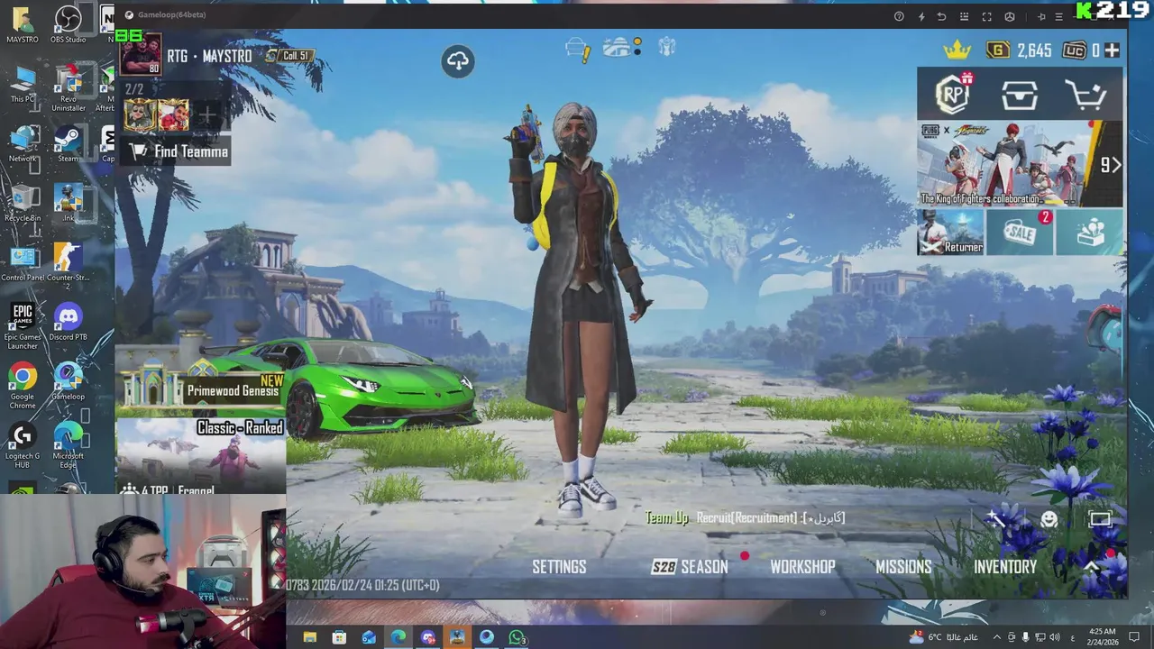The image size is (1154, 649).
Task: Expand event list with the 9 arrow
Action: click(1111, 165)
